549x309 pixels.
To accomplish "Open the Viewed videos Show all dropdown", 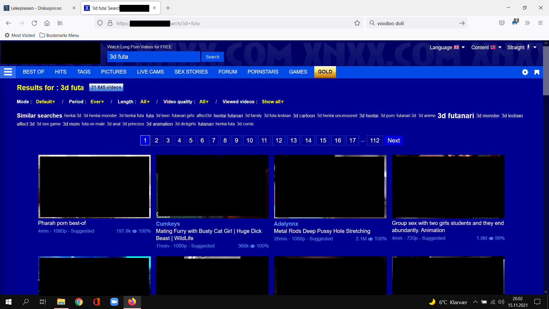I will pyautogui.click(x=273, y=102).
